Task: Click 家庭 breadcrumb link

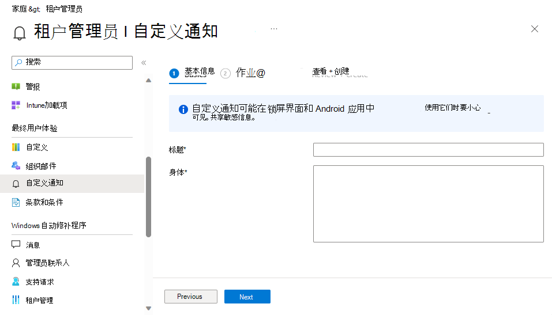Action: tap(20, 9)
